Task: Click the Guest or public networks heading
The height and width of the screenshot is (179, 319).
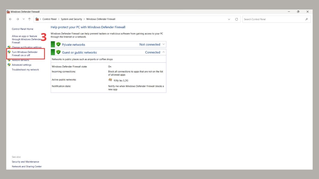Action: (x=79, y=53)
